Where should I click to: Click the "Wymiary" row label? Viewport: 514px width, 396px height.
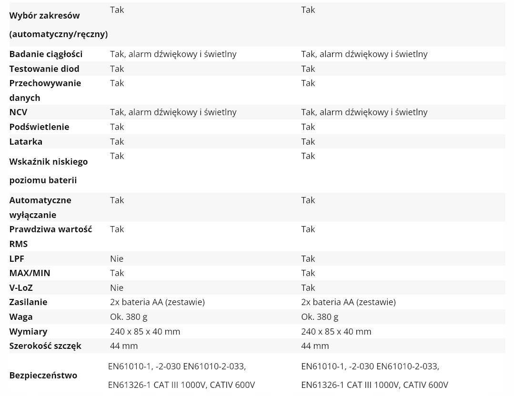pyautogui.click(x=28, y=331)
